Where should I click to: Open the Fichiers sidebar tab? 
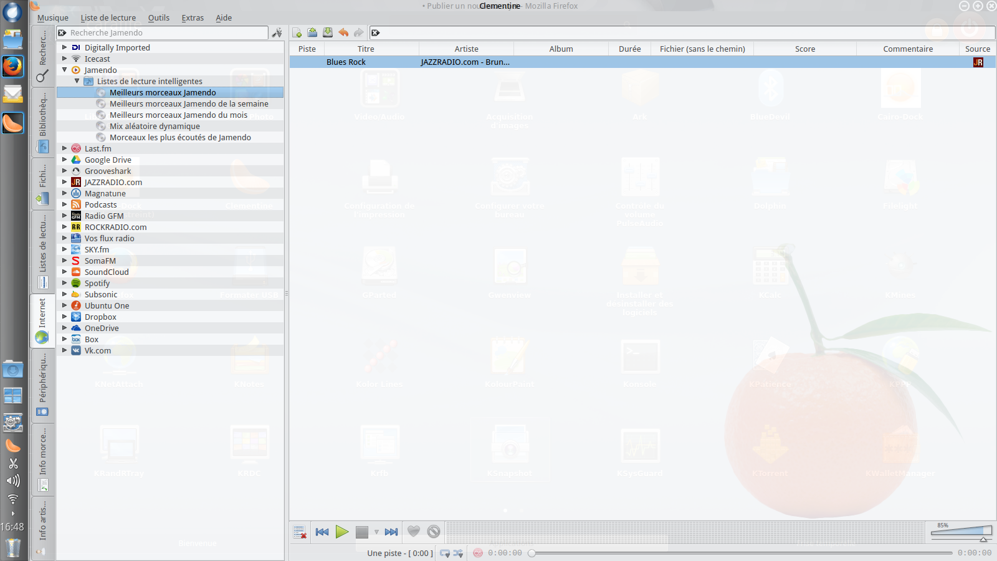point(42,184)
